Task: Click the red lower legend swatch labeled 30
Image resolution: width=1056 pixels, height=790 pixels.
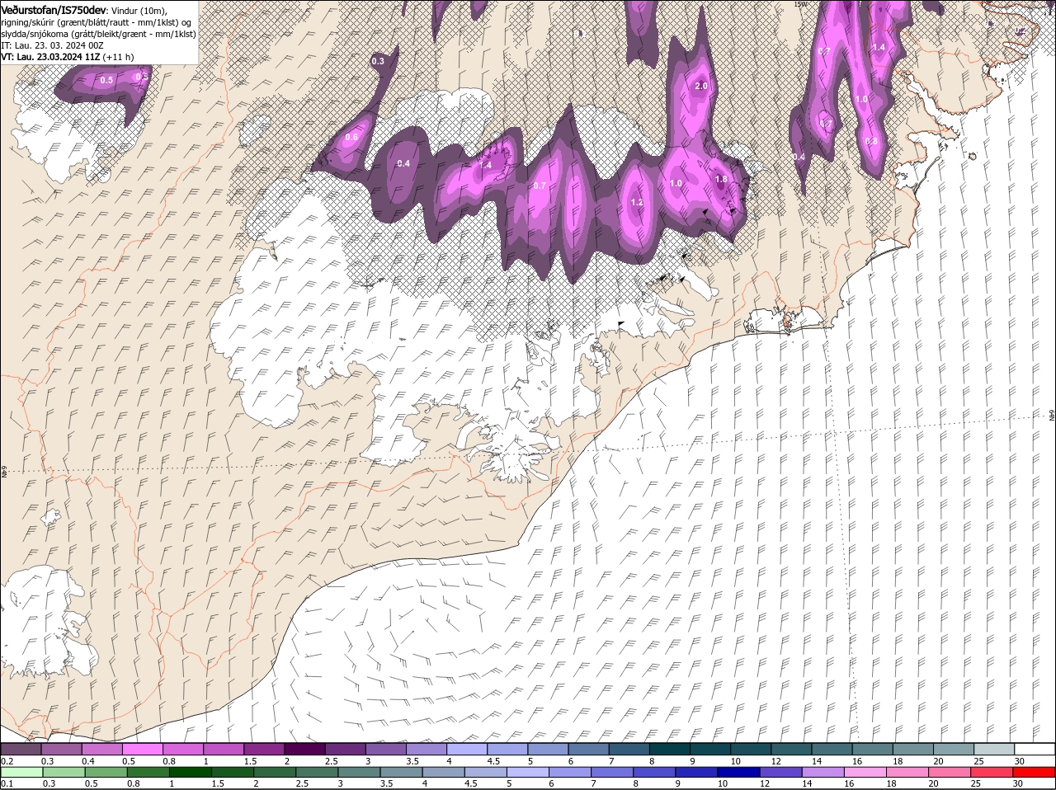Action: tap(1034, 773)
